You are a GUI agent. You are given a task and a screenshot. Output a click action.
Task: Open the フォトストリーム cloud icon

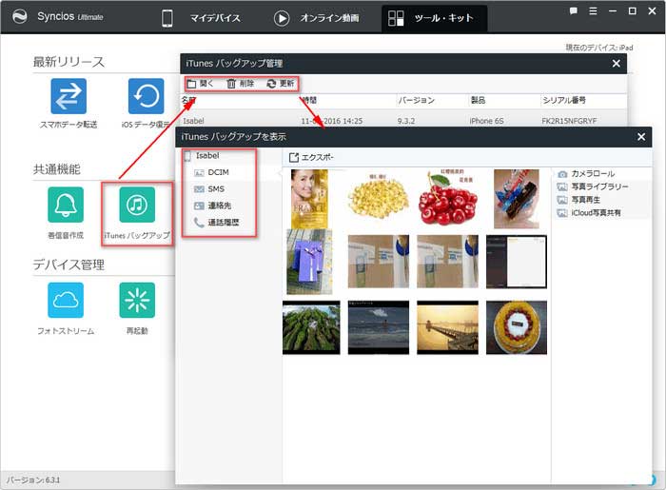pyautogui.click(x=66, y=301)
